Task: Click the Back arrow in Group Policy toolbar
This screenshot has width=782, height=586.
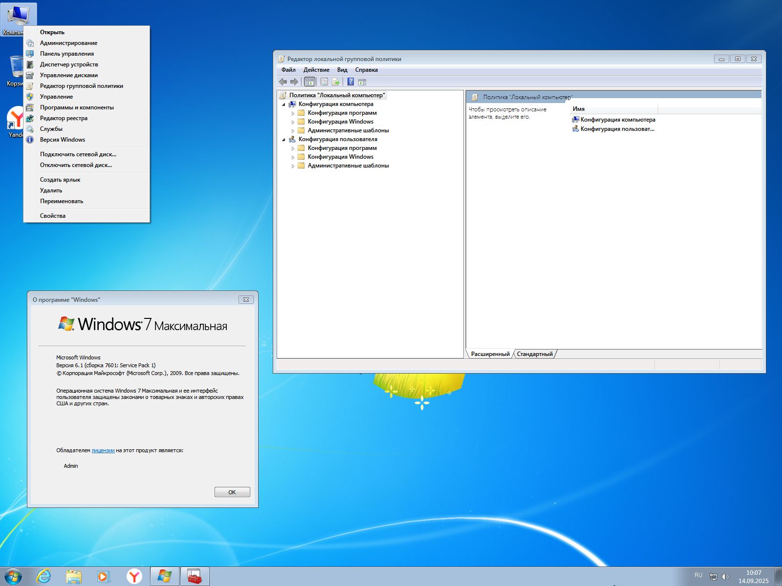Action: click(x=283, y=82)
